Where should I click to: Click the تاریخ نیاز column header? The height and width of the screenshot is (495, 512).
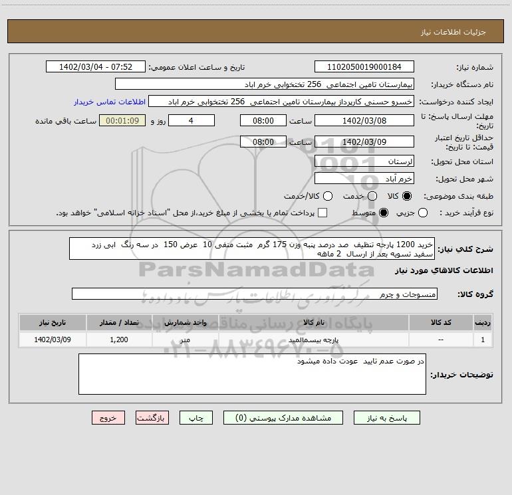pos(53,322)
